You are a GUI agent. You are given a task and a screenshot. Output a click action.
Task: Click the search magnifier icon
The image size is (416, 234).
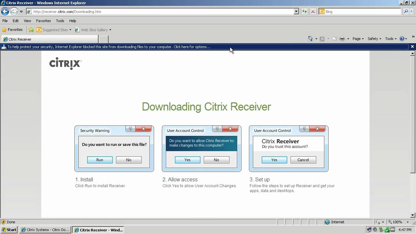click(405, 12)
